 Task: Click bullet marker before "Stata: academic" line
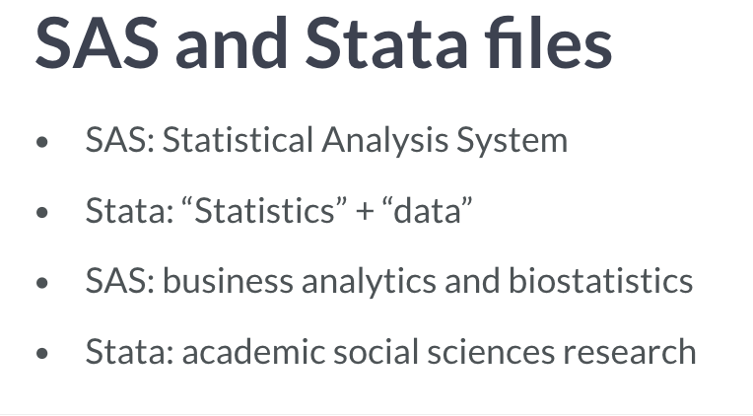point(42,353)
